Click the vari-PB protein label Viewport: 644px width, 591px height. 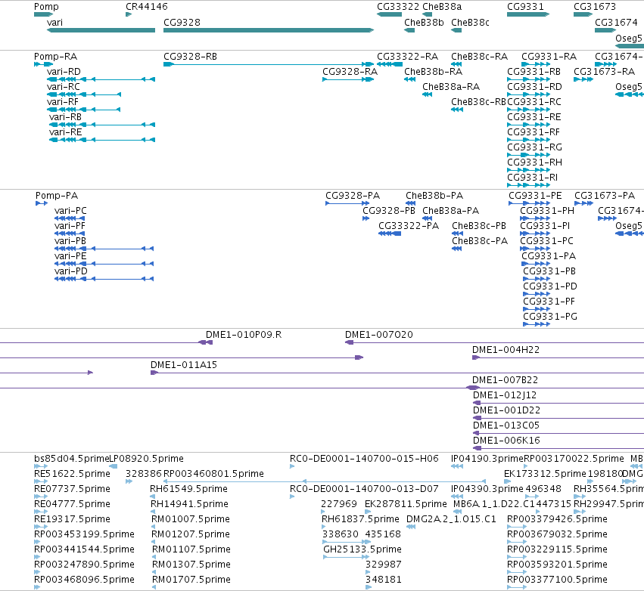tap(70, 241)
